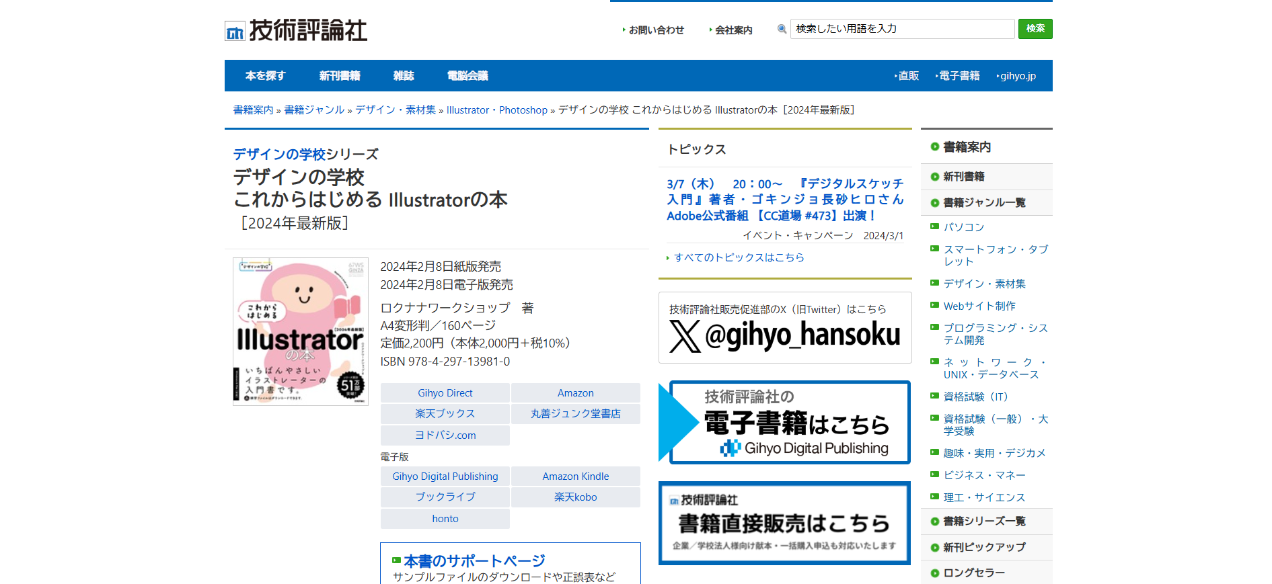Open 楽天kobo e-book button
1272x584 pixels.
(x=575, y=497)
